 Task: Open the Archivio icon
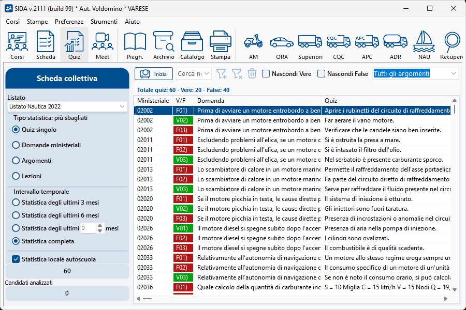coord(164,44)
